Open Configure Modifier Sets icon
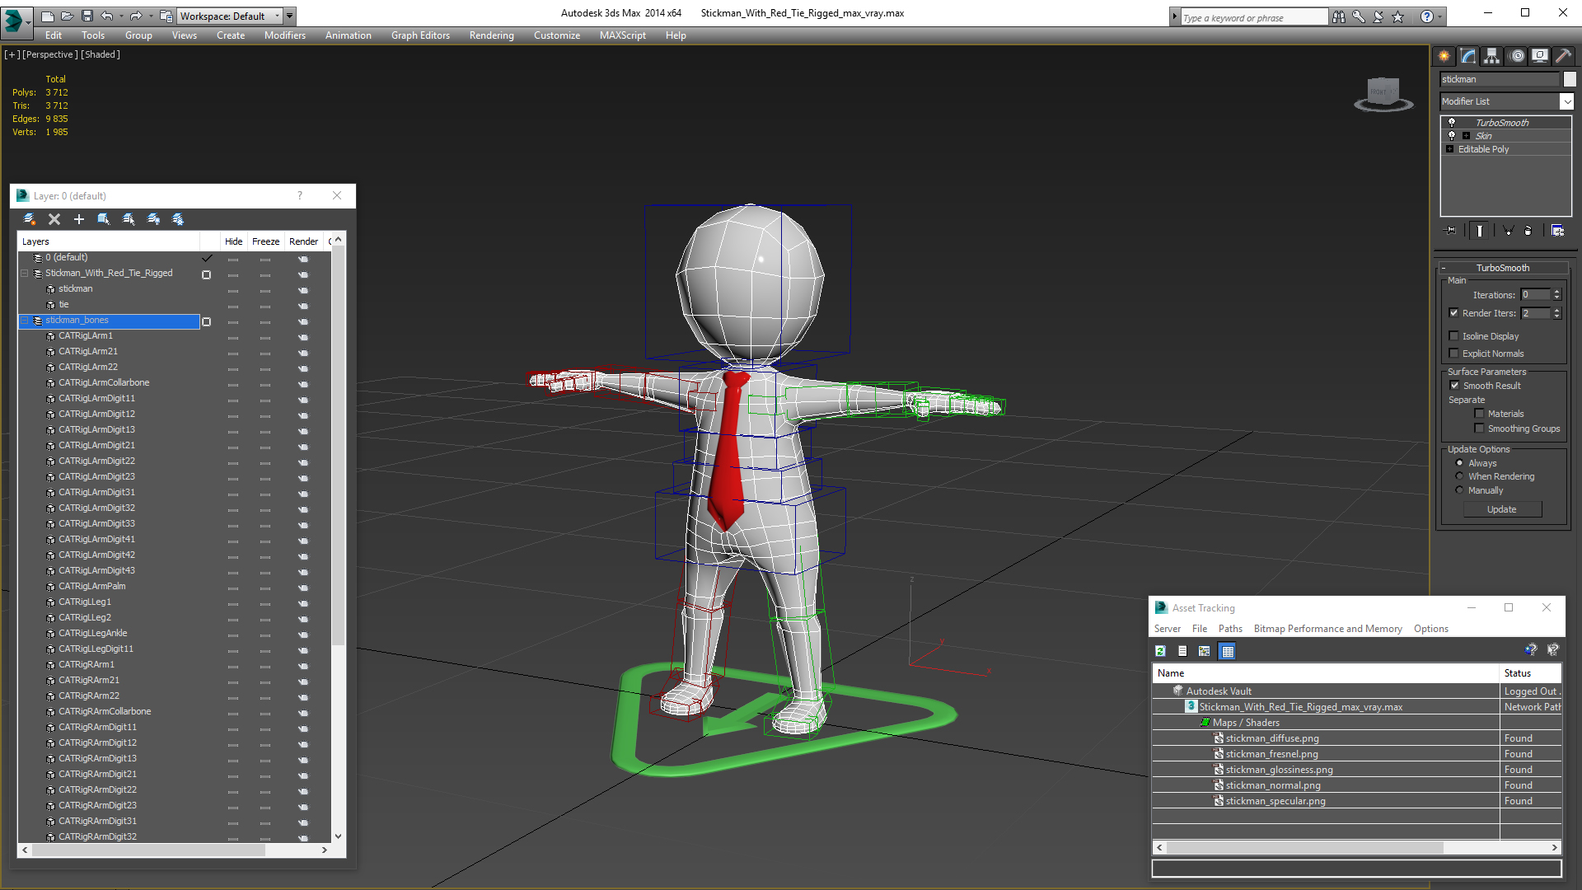Viewport: 1582px width, 890px height. click(1557, 231)
